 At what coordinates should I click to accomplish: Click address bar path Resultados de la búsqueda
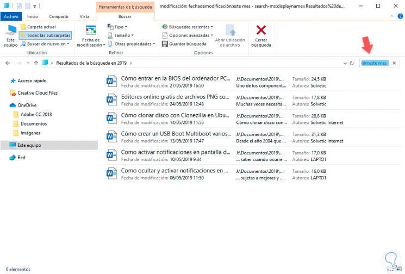pos(91,63)
